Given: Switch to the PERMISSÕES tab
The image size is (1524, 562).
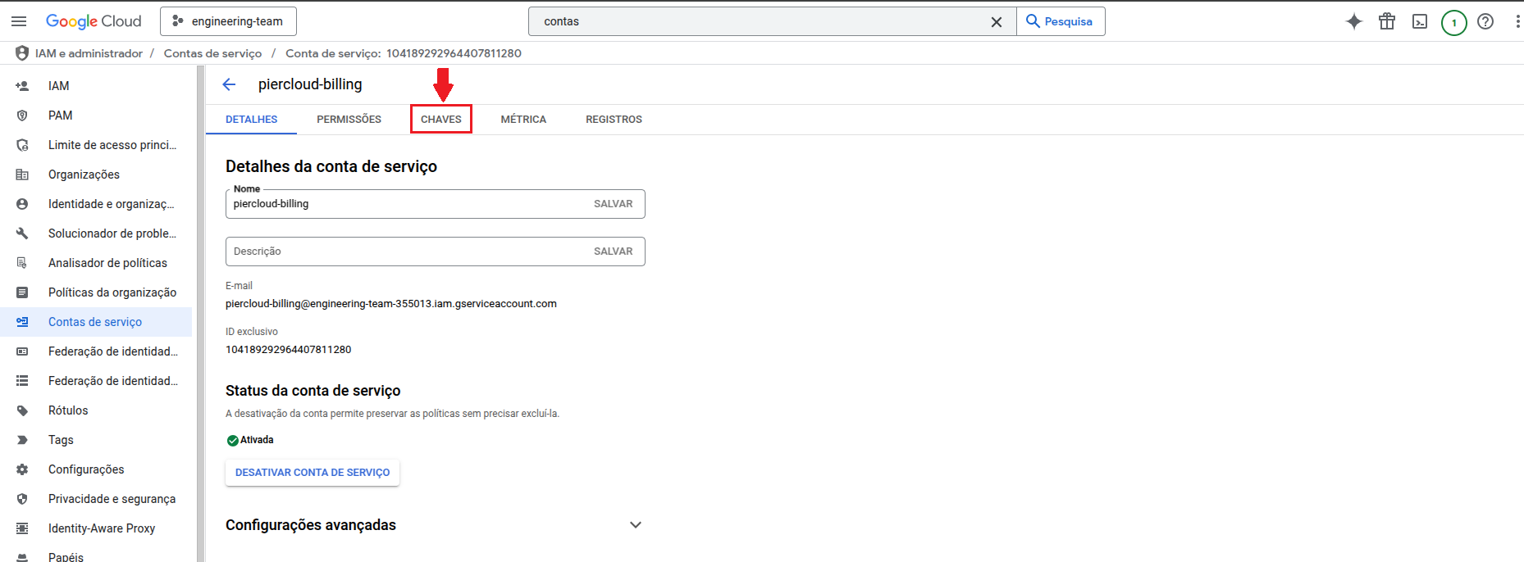Looking at the screenshot, I should pos(349,120).
